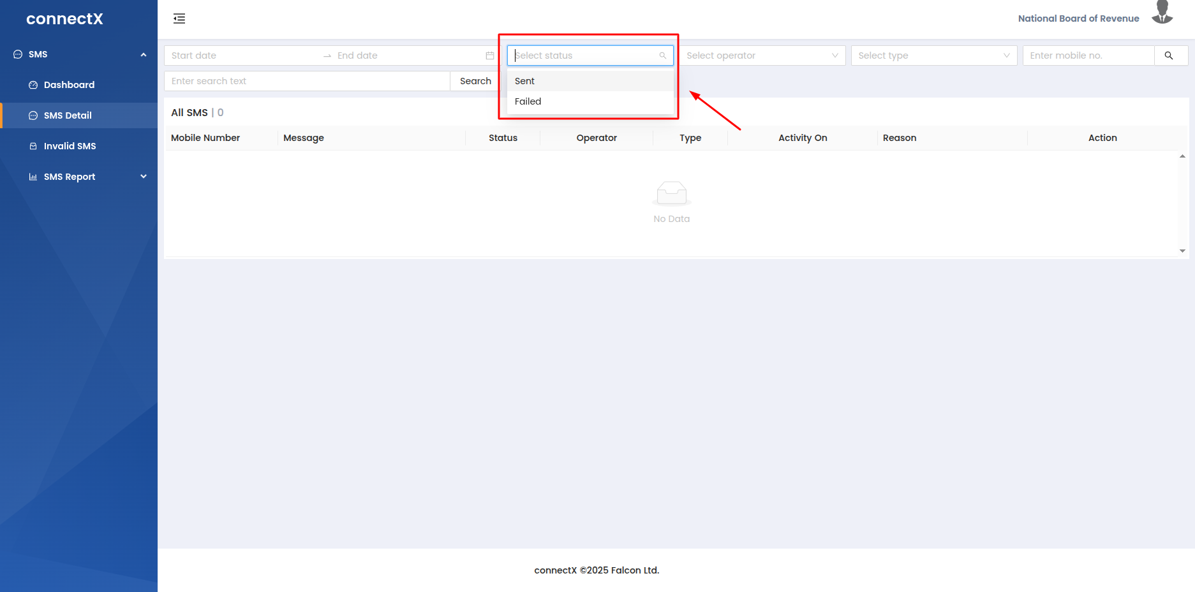Click the No Data inbox icon
Viewport: 1195px width, 592px height.
tap(671, 193)
